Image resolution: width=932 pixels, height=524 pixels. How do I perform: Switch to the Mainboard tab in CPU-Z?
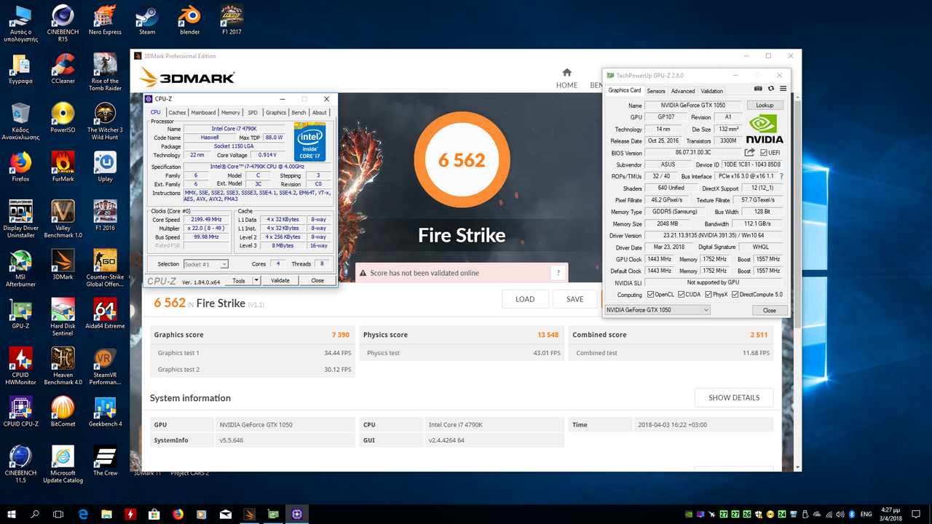click(x=203, y=113)
